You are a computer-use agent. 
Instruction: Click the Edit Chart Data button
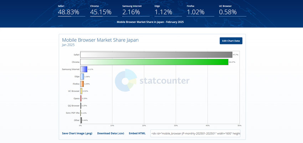231,41
